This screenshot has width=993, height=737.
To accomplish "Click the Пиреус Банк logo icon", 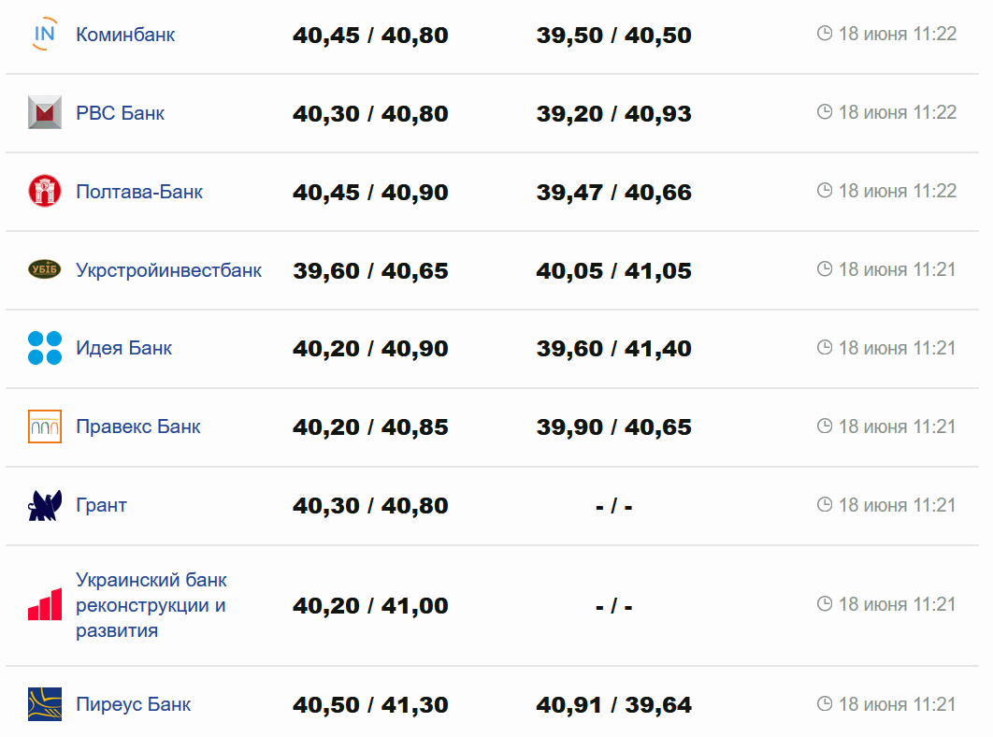I will click(x=45, y=704).
